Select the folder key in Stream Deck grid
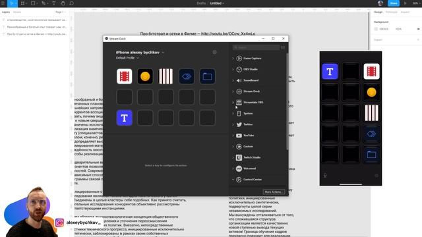 [207, 76]
